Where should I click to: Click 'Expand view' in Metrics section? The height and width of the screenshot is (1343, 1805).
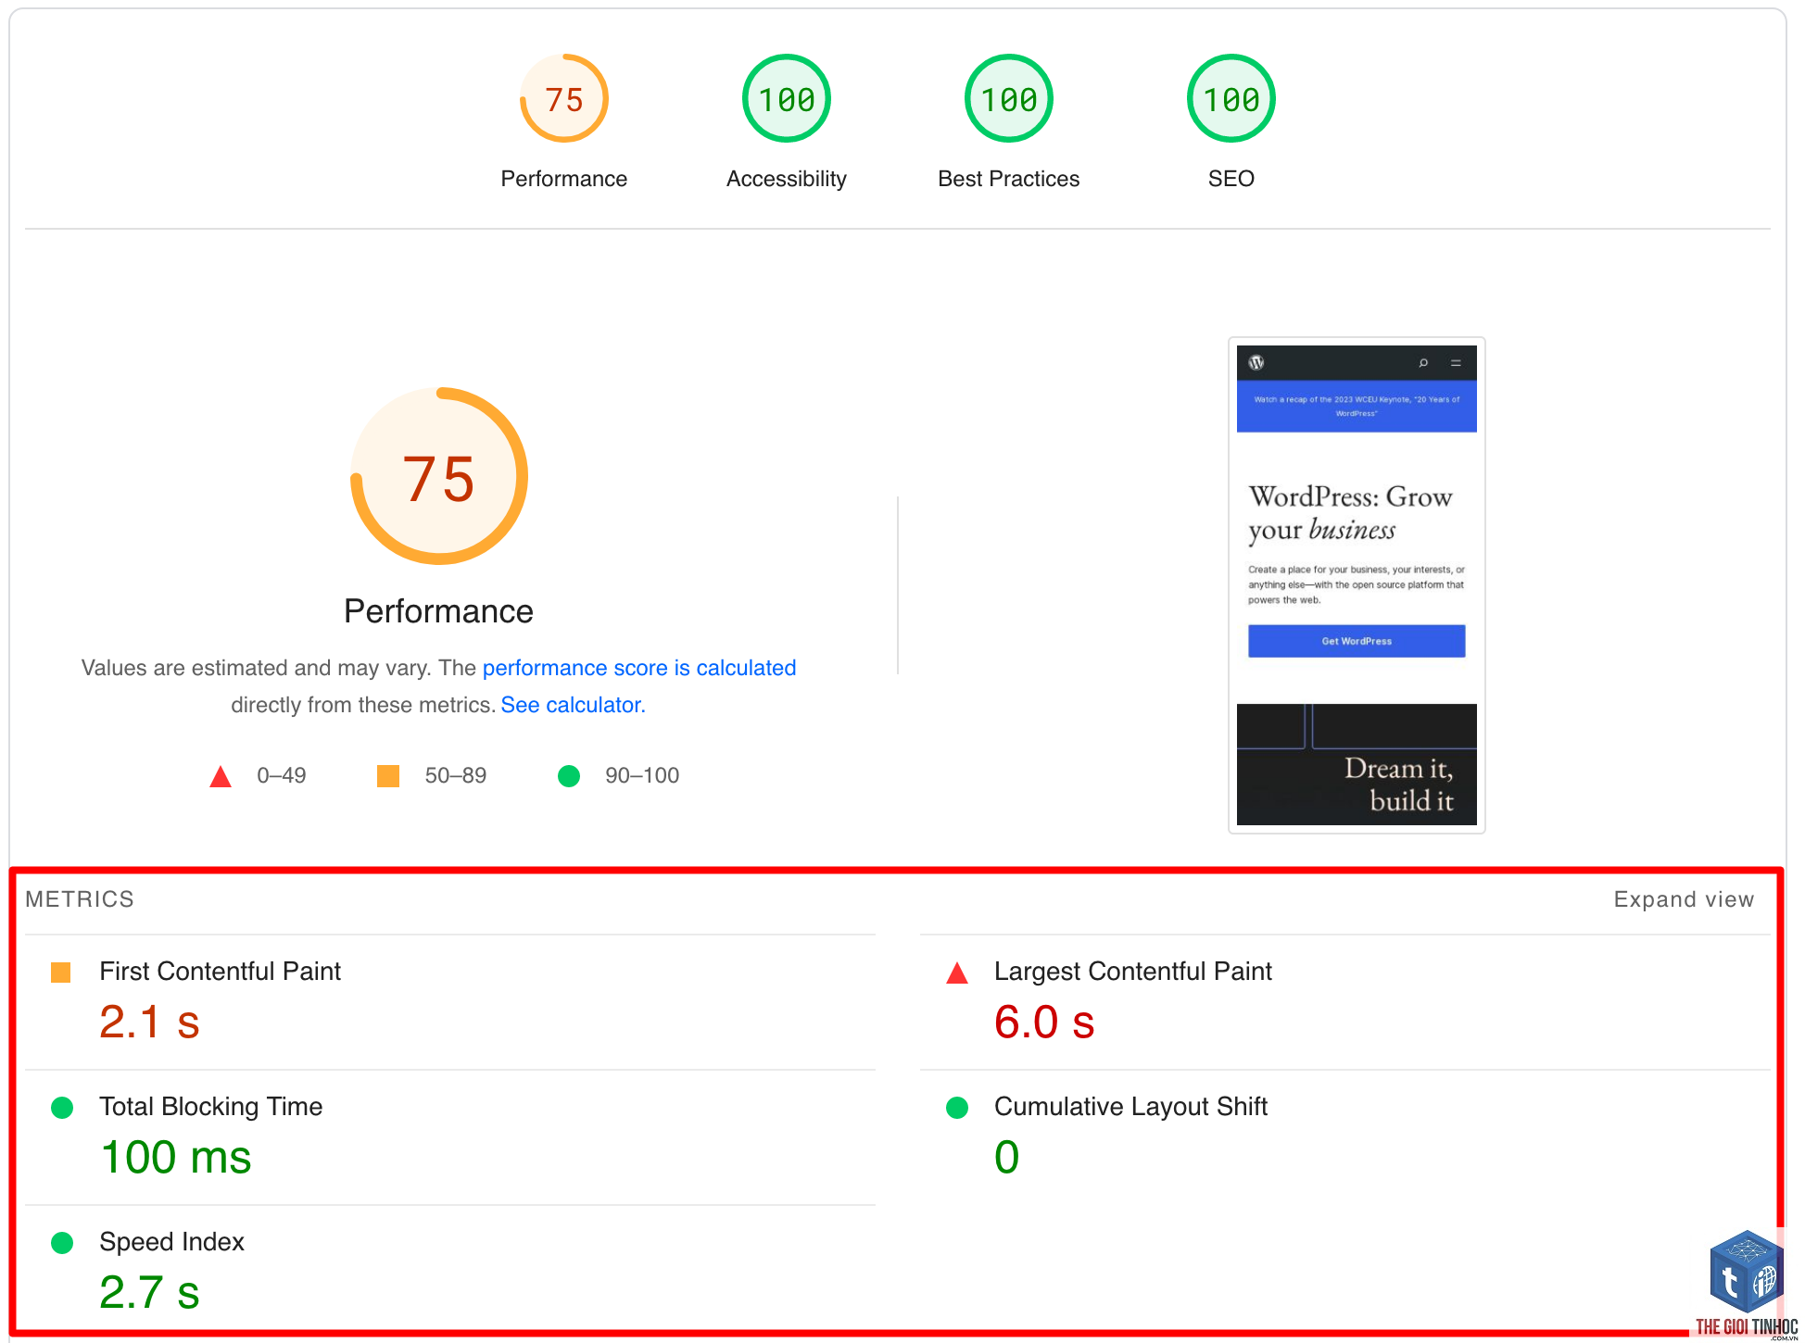(1684, 899)
